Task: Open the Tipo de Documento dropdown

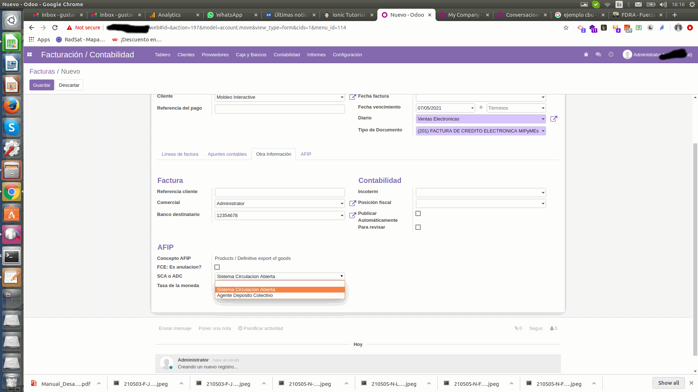Action: tap(543, 131)
